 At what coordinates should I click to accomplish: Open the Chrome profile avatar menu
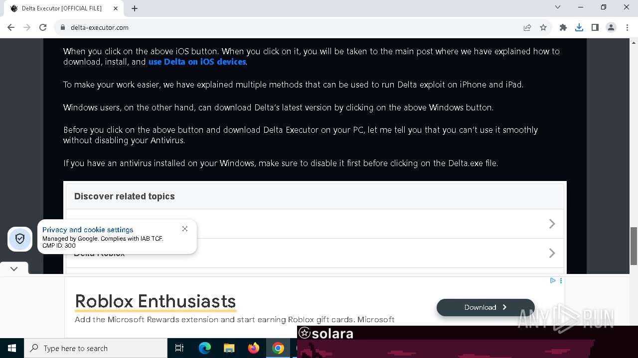[x=611, y=27]
